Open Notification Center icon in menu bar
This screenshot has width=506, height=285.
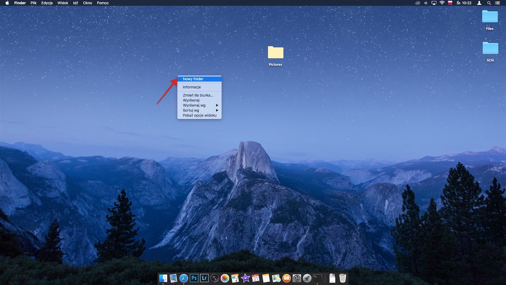[498, 3]
